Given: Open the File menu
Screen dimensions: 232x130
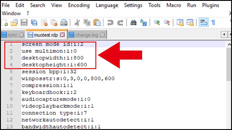Looking at the screenshot, I should point(6,5).
